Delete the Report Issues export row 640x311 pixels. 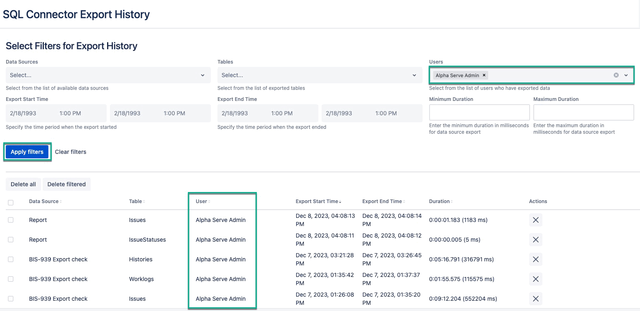click(x=535, y=220)
